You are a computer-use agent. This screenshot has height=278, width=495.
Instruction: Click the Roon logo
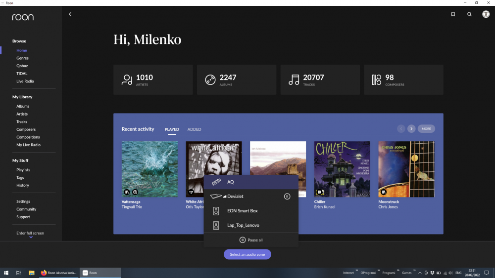coord(23,17)
